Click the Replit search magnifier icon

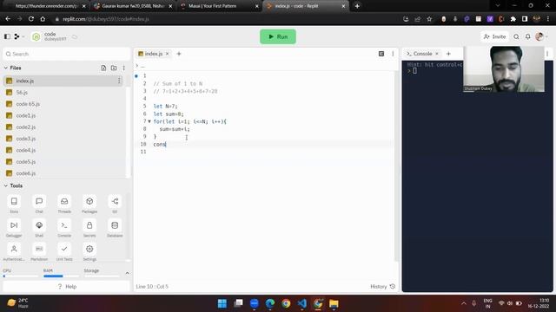pyautogui.click(x=516, y=36)
